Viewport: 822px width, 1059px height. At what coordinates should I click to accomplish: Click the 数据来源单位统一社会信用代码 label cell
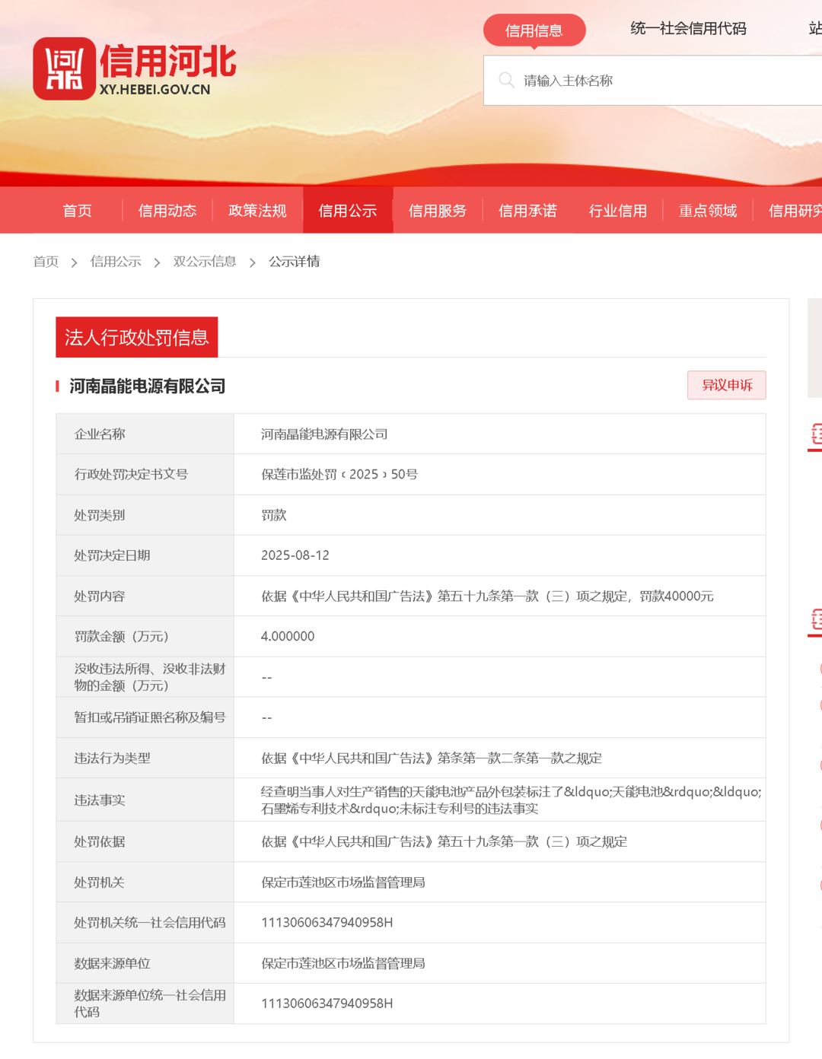pos(145,1004)
